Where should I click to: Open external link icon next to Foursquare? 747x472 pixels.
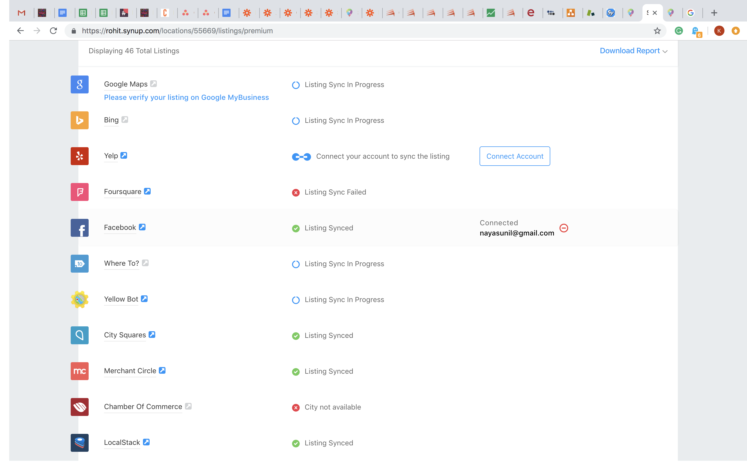tap(147, 191)
